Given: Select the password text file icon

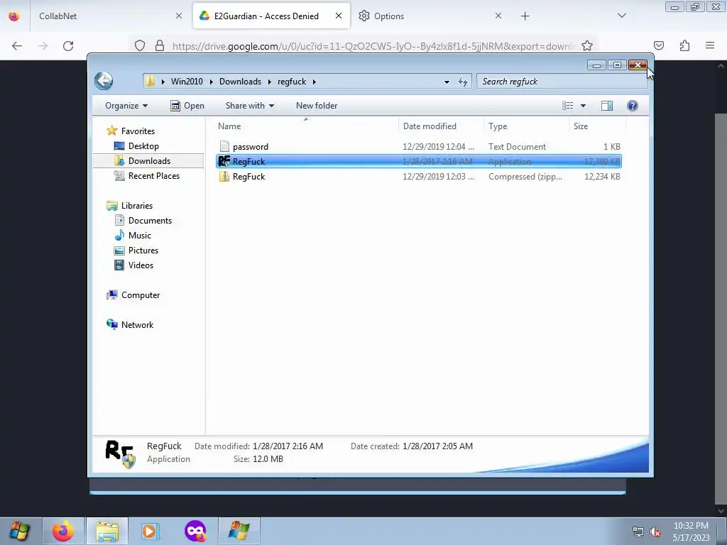Looking at the screenshot, I should click(224, 146).
